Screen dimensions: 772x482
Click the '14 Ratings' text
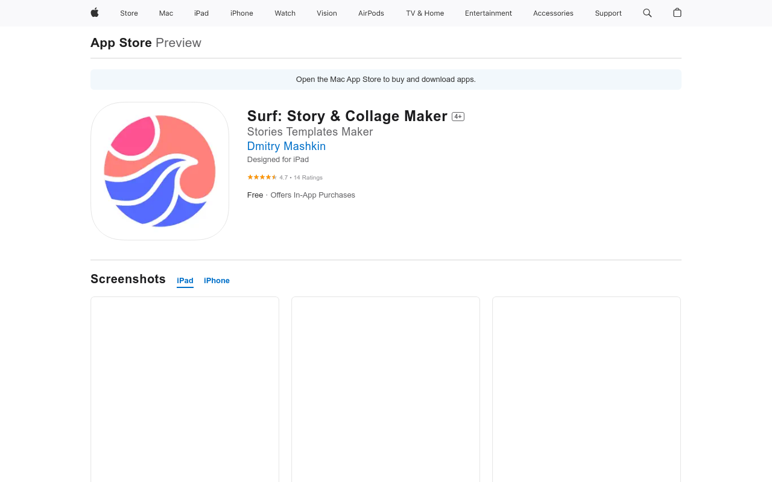click(x=308, y=178)
